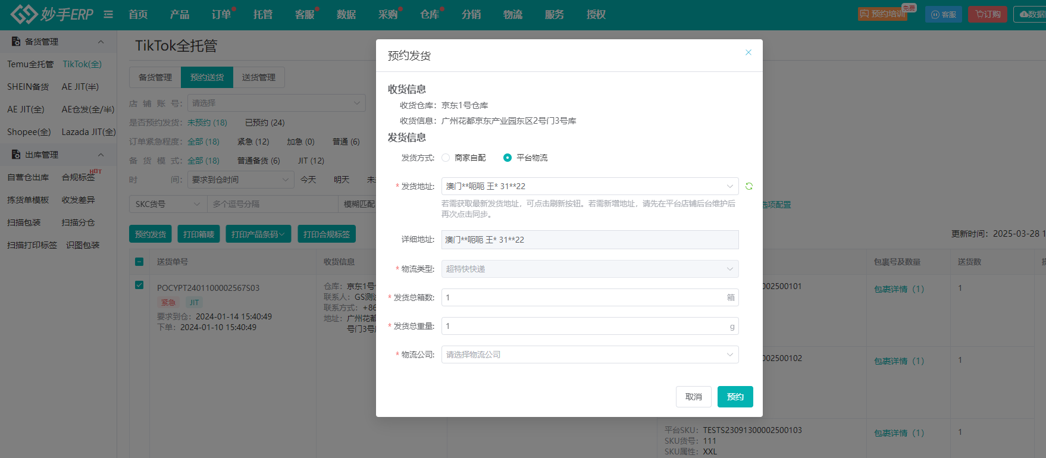Filter mode by 普通备货 (6)

point(259,161)
